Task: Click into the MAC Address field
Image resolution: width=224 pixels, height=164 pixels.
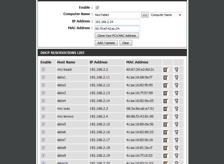Action: point(117,29)
